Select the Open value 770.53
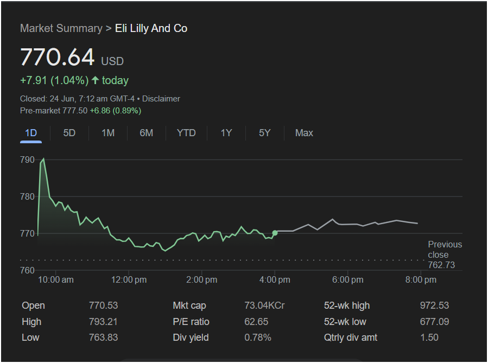The height and width of the screenshot is (363, 488). click(x=103, y=305)
